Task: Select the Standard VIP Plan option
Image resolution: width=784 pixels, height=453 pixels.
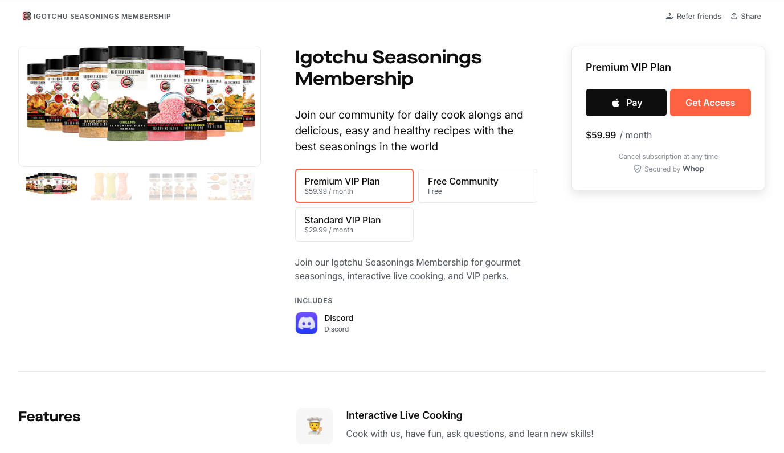Action: coord(354,224)
